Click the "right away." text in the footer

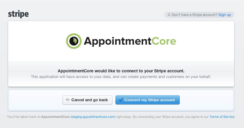pos(124,117)
